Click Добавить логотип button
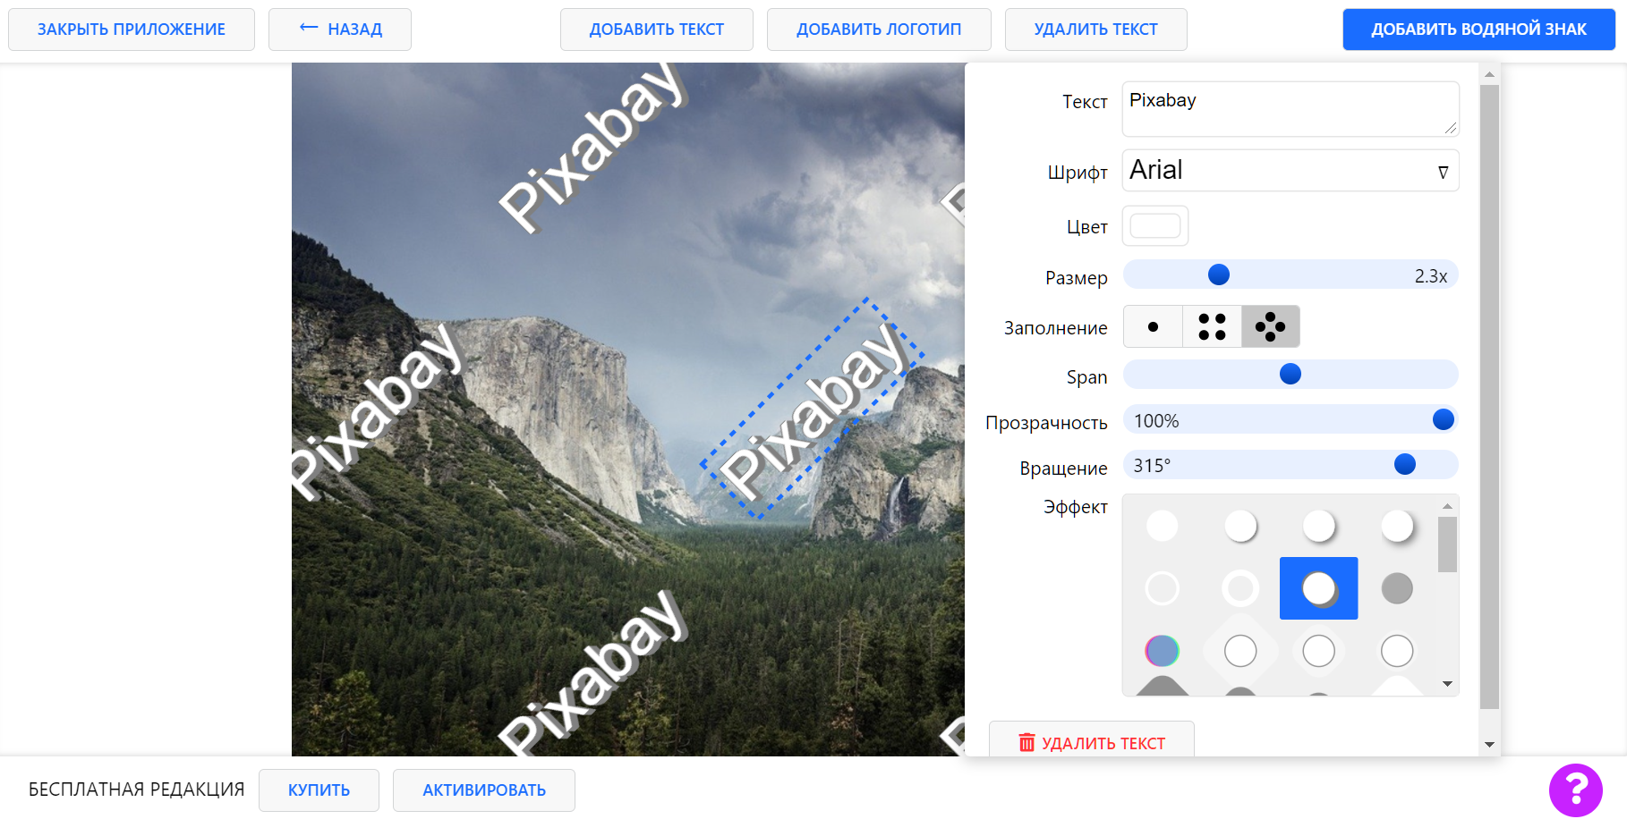1627x819 pixels. 878,30
